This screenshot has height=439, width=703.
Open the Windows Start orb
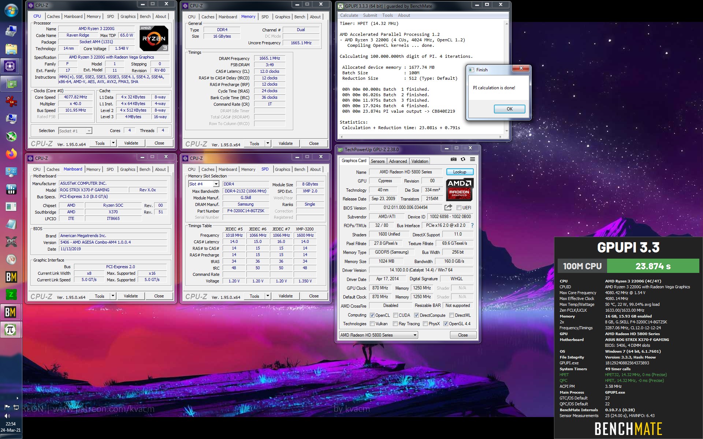pyautogui.click(x=11, y=10)
